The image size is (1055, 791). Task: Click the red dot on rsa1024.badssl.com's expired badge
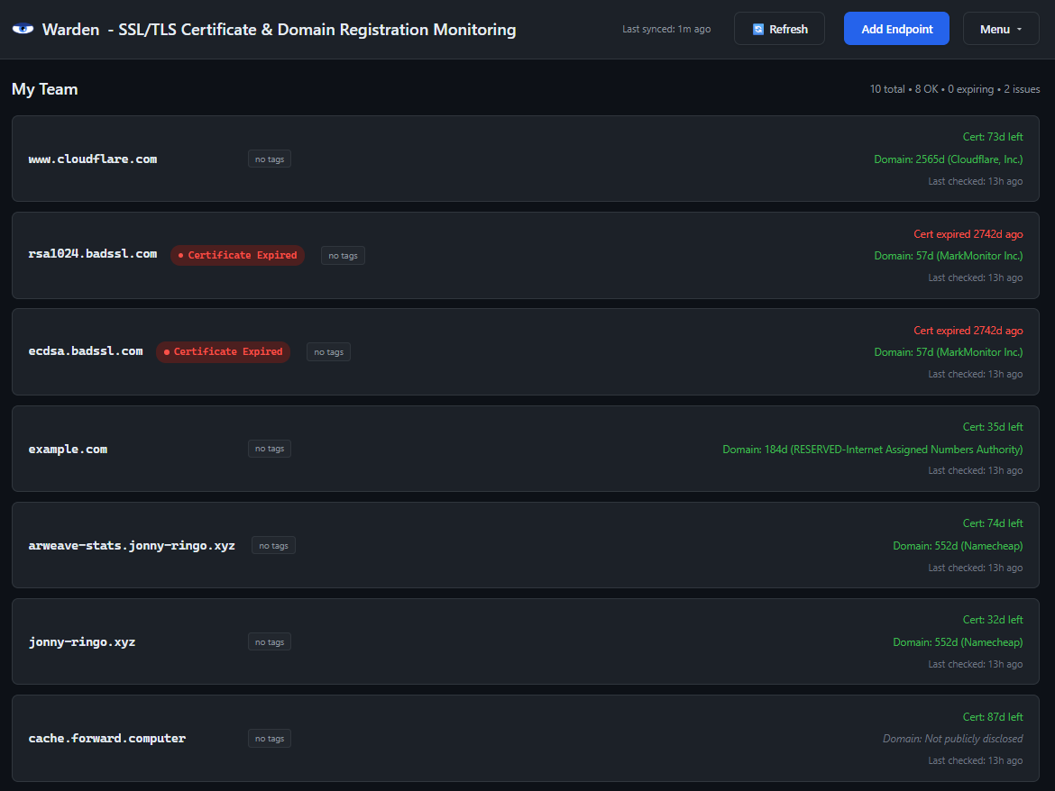(x=179, y=255)
